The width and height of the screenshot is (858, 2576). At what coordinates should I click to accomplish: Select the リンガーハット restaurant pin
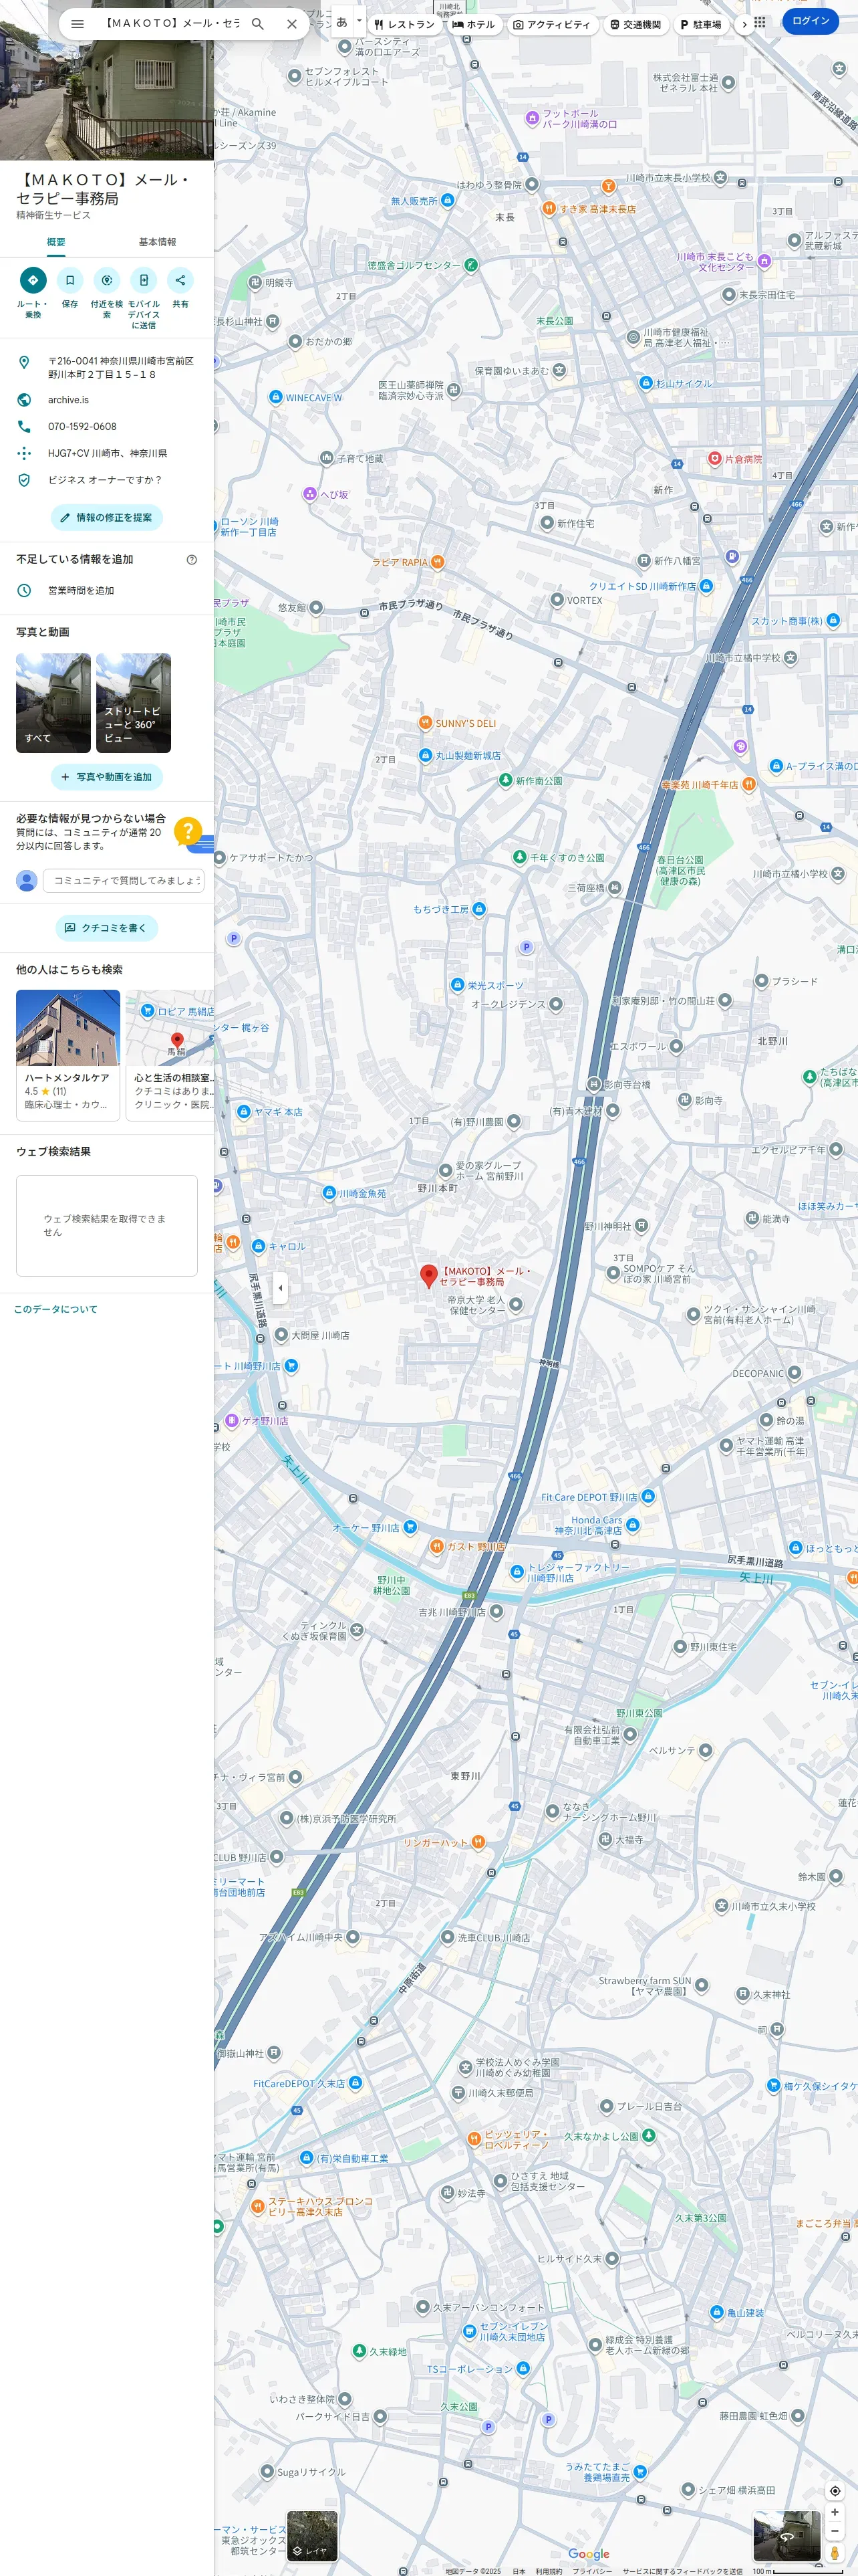477,1842
